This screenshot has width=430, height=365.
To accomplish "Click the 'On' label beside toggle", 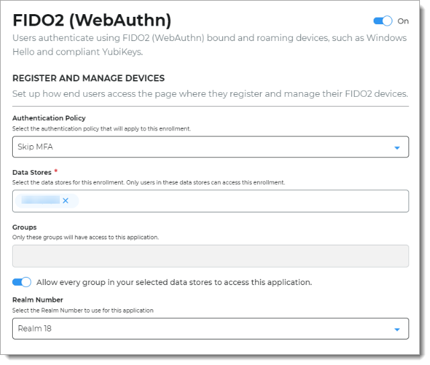I will [x=403, y=21].
